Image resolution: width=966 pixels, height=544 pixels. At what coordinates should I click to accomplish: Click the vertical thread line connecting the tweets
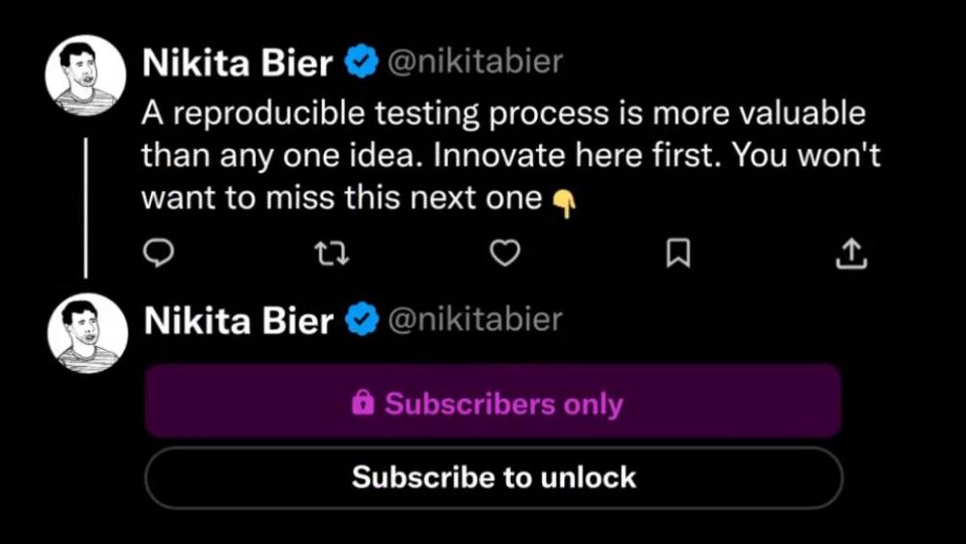click(86, 207)
